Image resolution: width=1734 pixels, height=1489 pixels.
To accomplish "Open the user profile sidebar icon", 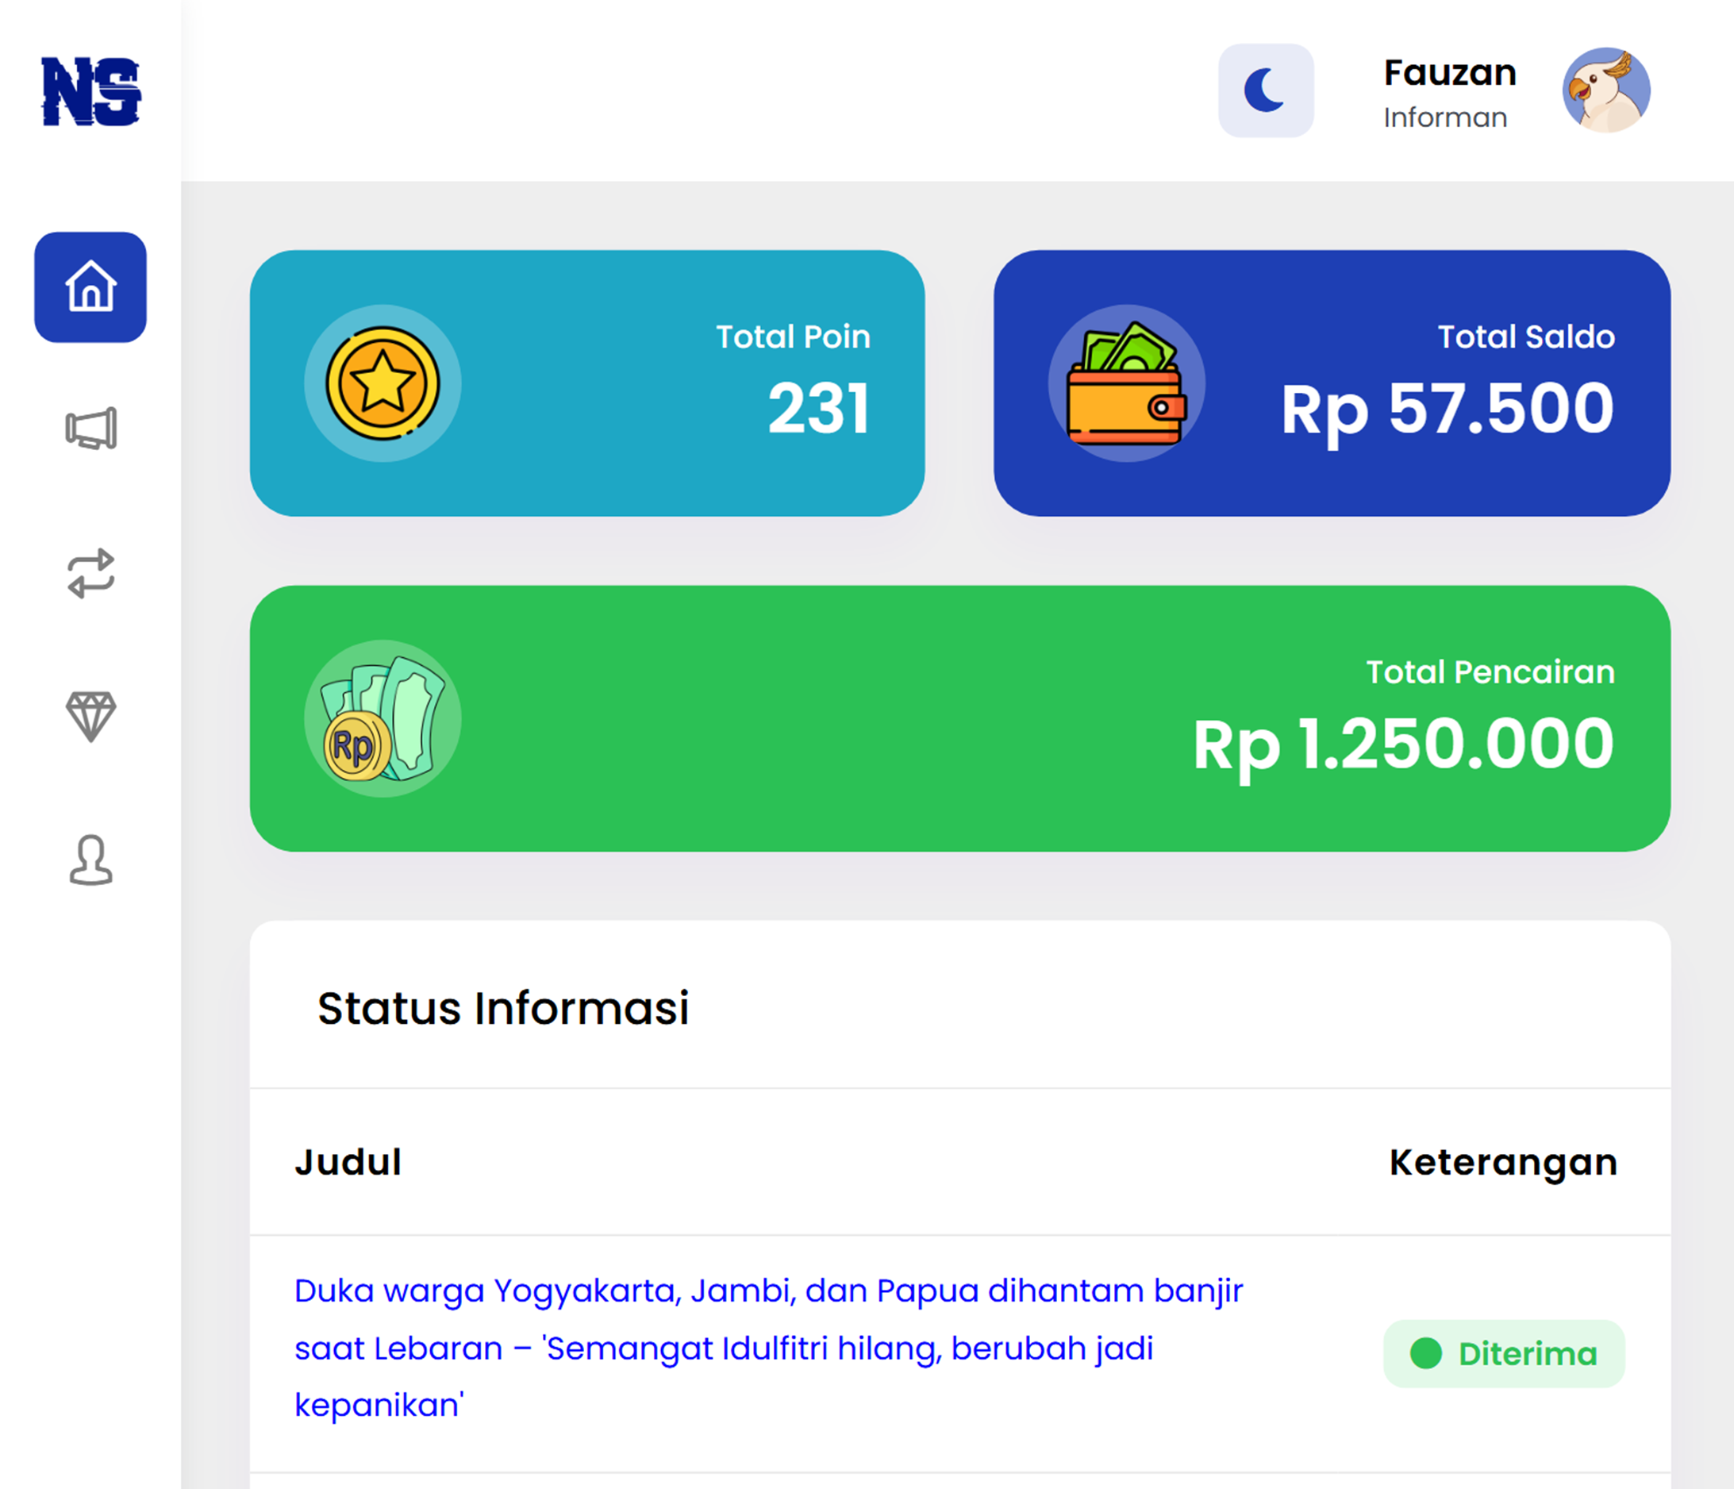I will click(91, 860).
